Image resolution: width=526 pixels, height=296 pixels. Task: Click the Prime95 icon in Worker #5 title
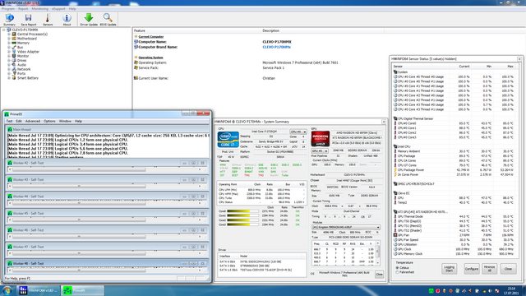tap(10, 213)
